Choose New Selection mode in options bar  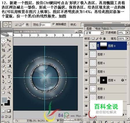[16, 25]
